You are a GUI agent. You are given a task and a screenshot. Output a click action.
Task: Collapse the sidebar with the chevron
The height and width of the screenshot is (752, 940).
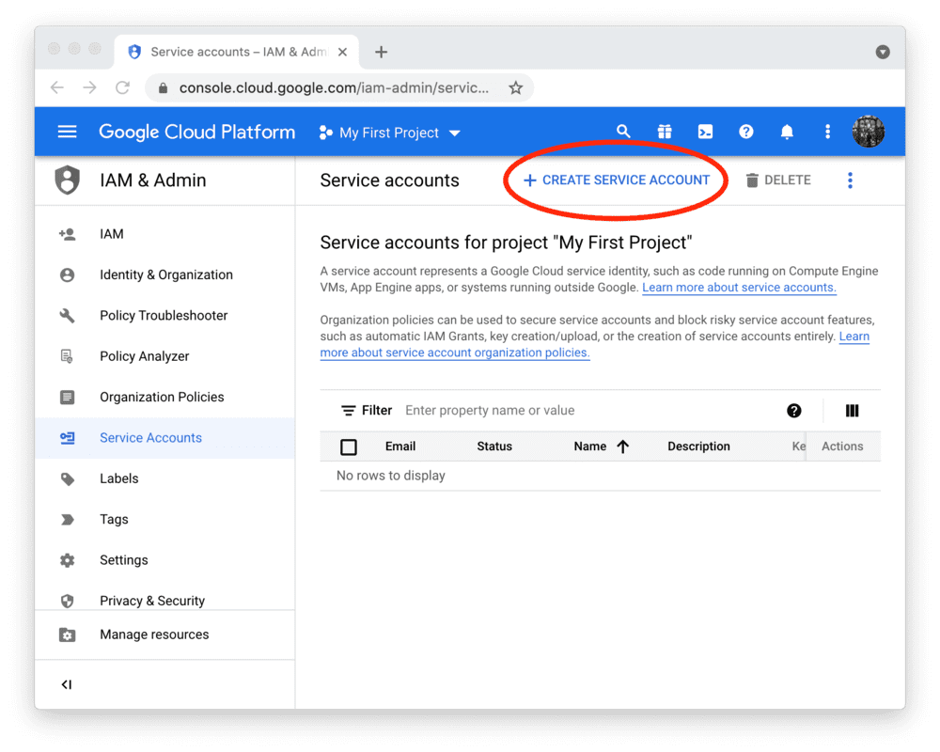pos(66,684)
